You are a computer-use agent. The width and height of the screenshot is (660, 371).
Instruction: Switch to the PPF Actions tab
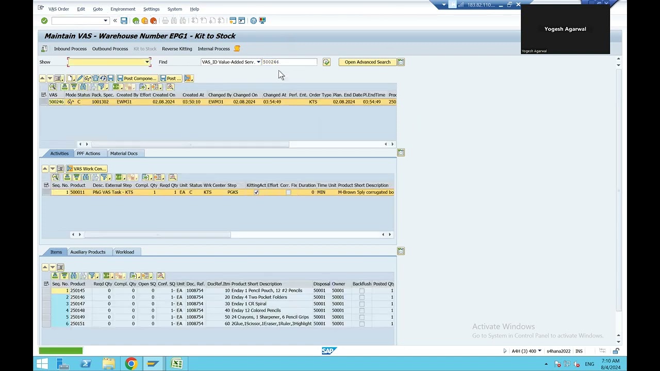tap(89, 154)
